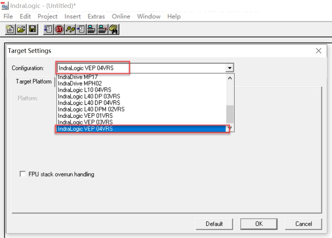Image resolution: width=332 pixels, height=238 pixels.
Task: Click the footprints Step over icon
Action: click(x=70, y=29)
